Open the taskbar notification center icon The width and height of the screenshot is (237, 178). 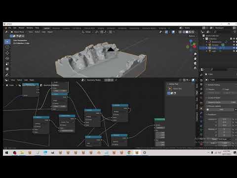point(235,153)
